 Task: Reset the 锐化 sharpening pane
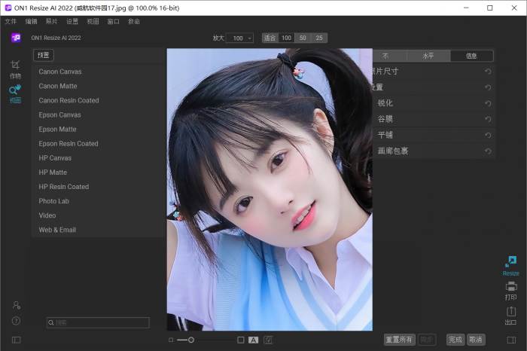click(488, 103)
